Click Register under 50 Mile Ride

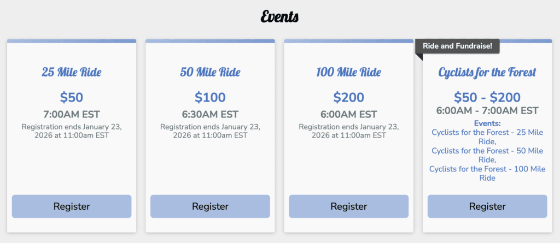pyautogui.click(x=210, y=206)
